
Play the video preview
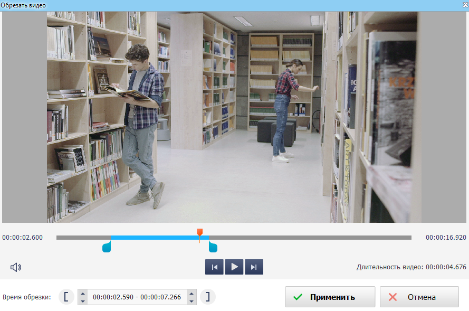(234, 267)
